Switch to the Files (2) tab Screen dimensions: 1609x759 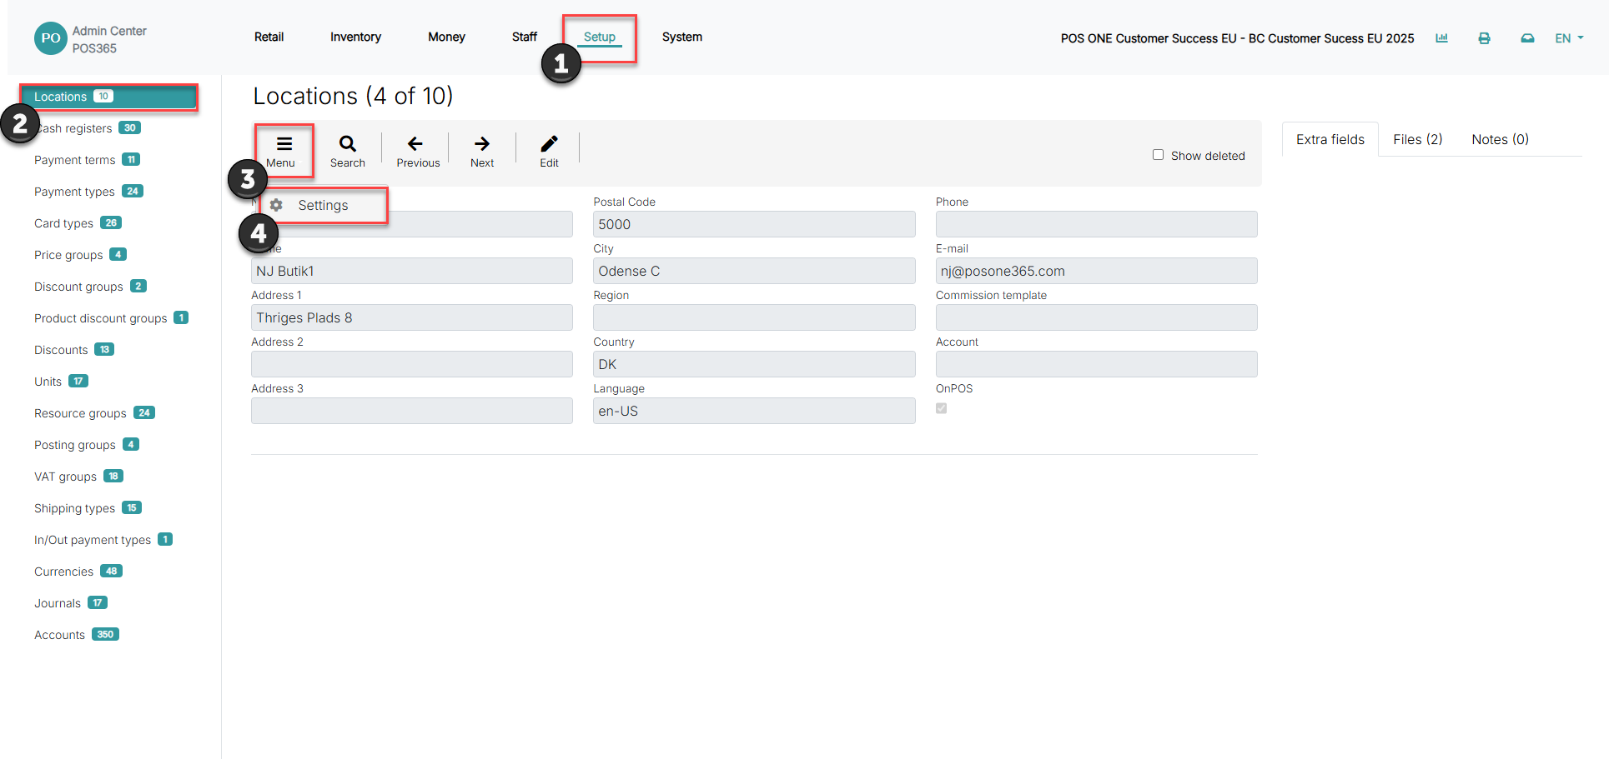[x=1417, y=139]
